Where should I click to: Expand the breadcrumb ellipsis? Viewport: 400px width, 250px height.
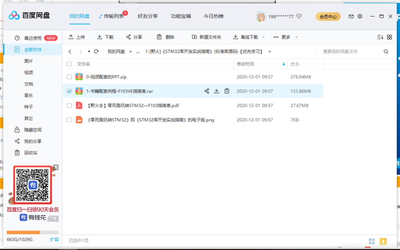138,52
